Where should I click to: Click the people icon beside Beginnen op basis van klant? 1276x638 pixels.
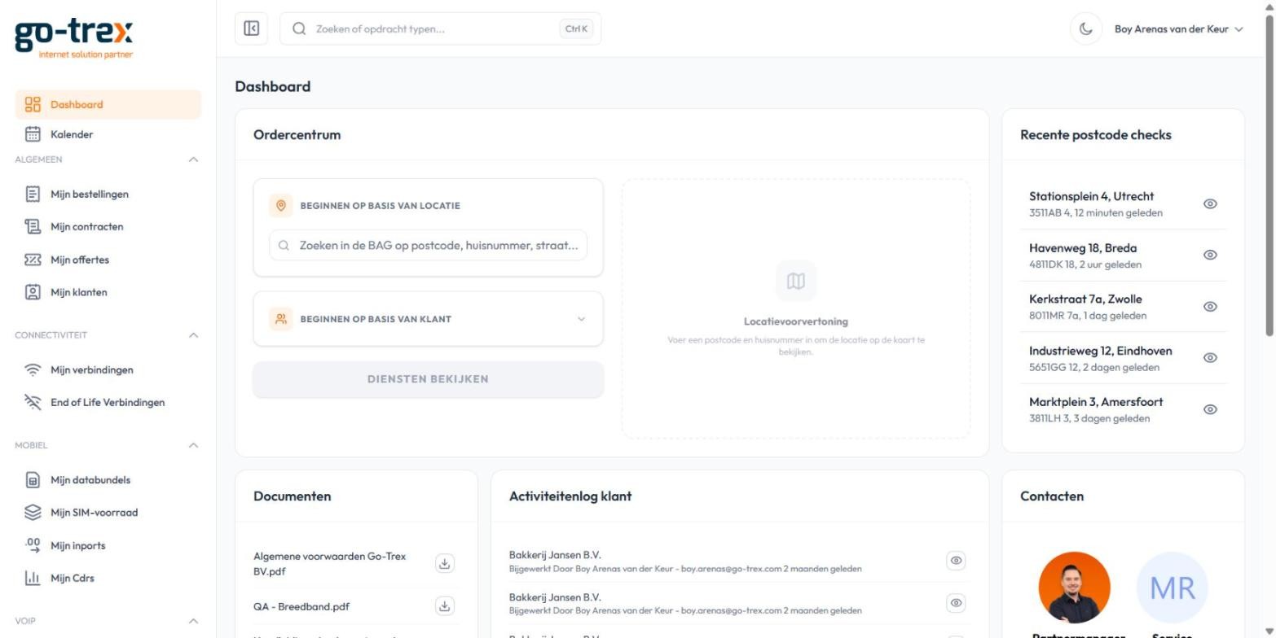click(281, 319)
